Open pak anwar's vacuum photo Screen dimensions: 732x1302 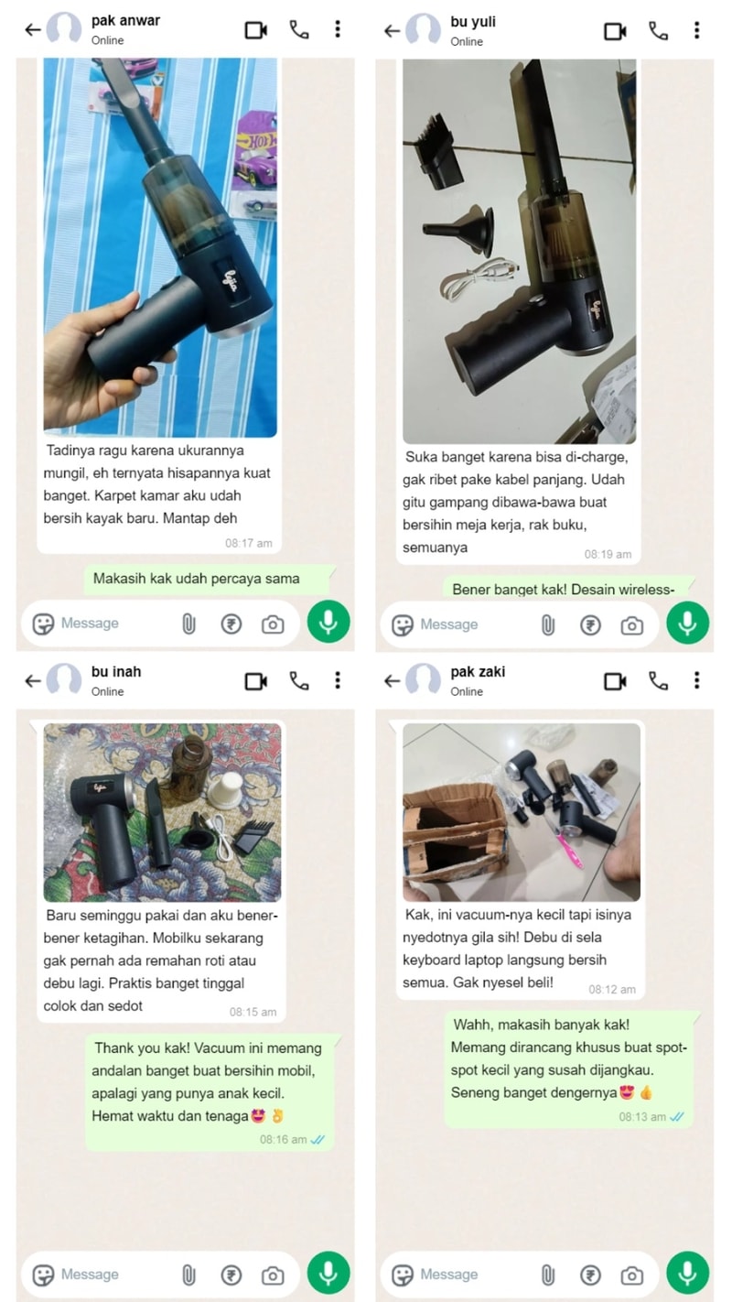point(160,247)
